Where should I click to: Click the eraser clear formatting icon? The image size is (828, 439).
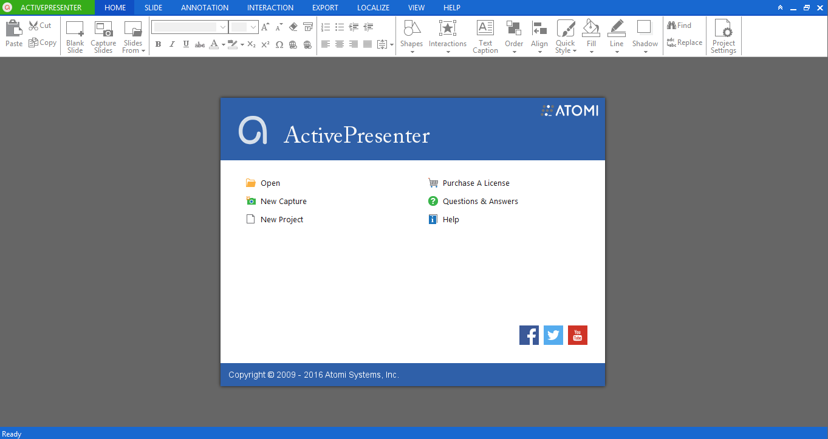click(293, 27)
